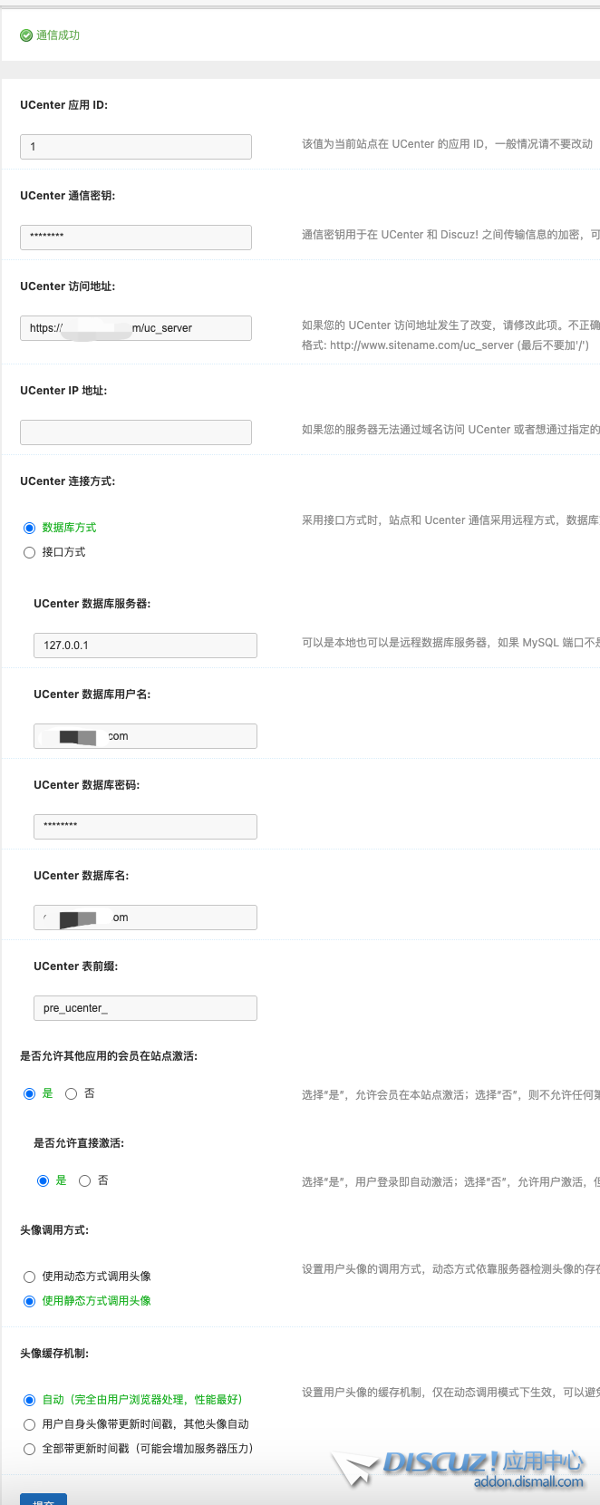The height and width of the screenshot is (1505, 600).
Task: Click the UCenter 应用 ID input field
Action: 136,147
